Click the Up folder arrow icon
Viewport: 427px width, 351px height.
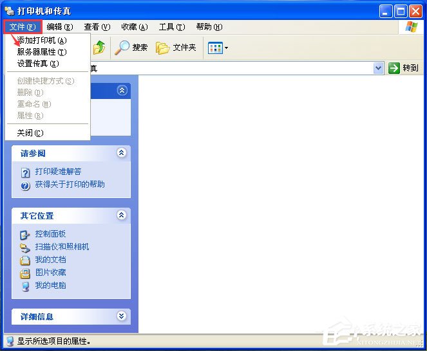click(x=99, y=48)
